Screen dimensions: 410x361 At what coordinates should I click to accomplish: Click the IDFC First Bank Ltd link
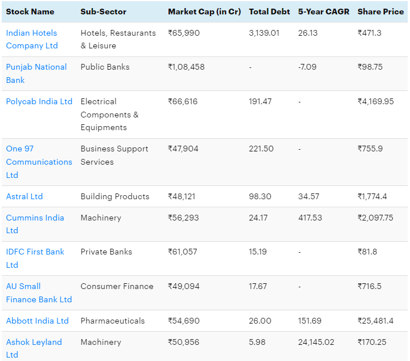coord(35,259)
